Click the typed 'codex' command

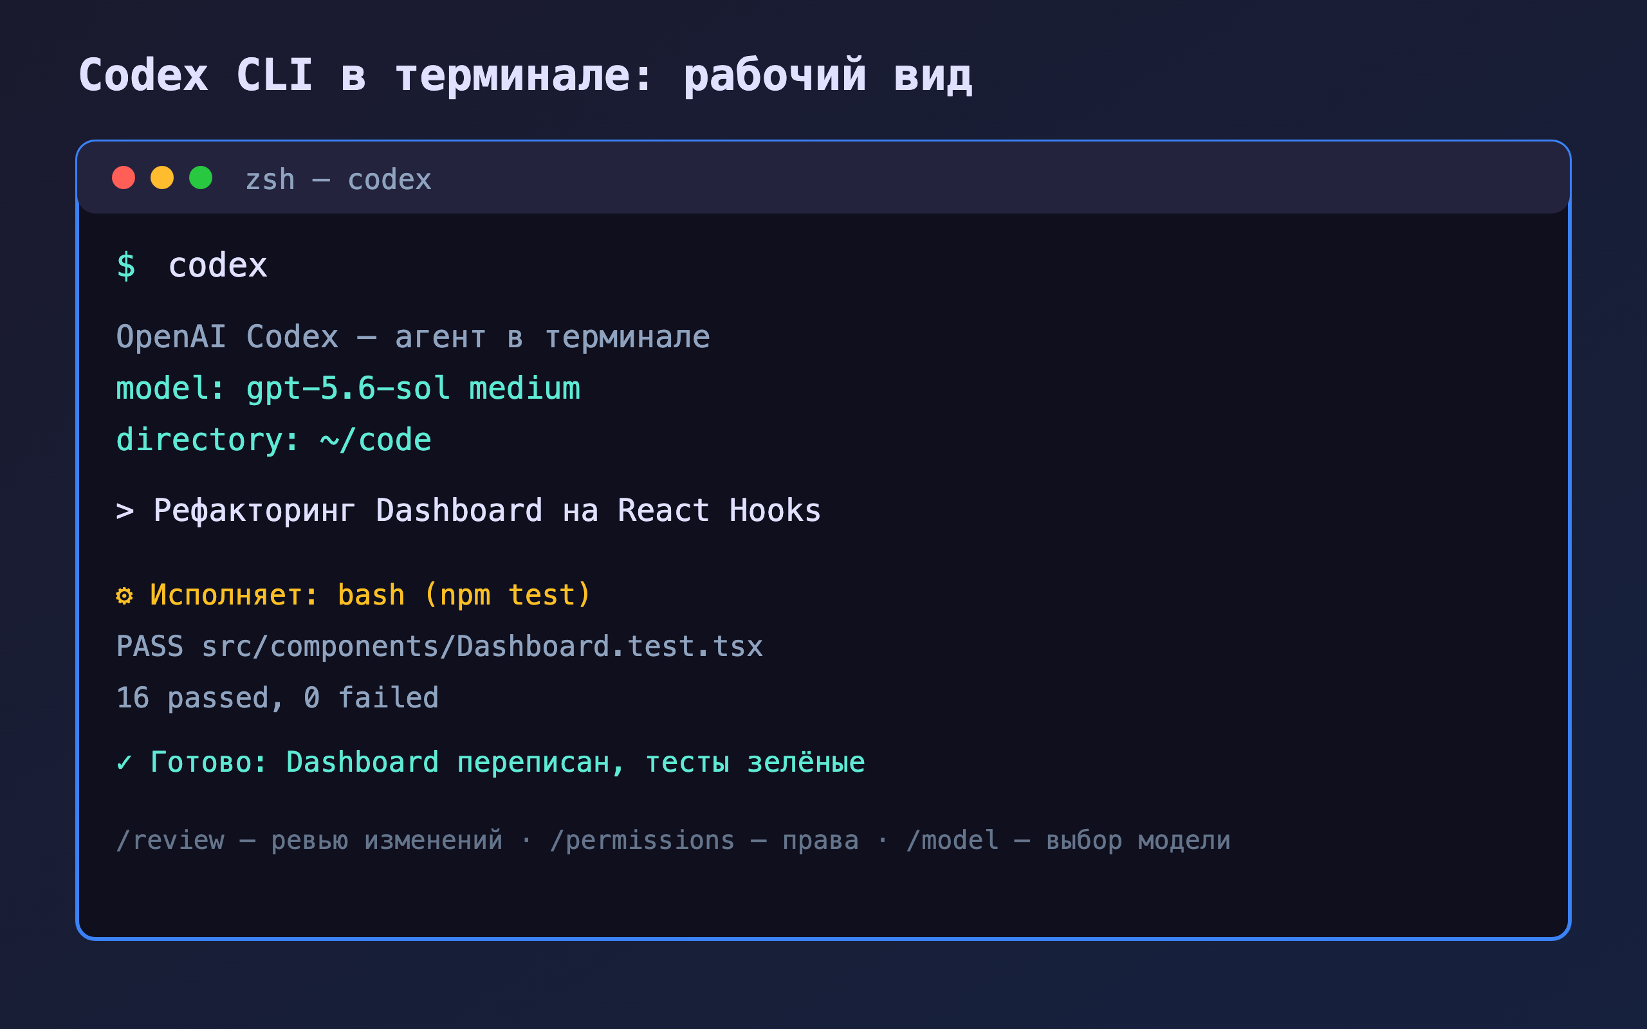coord(218,266)
